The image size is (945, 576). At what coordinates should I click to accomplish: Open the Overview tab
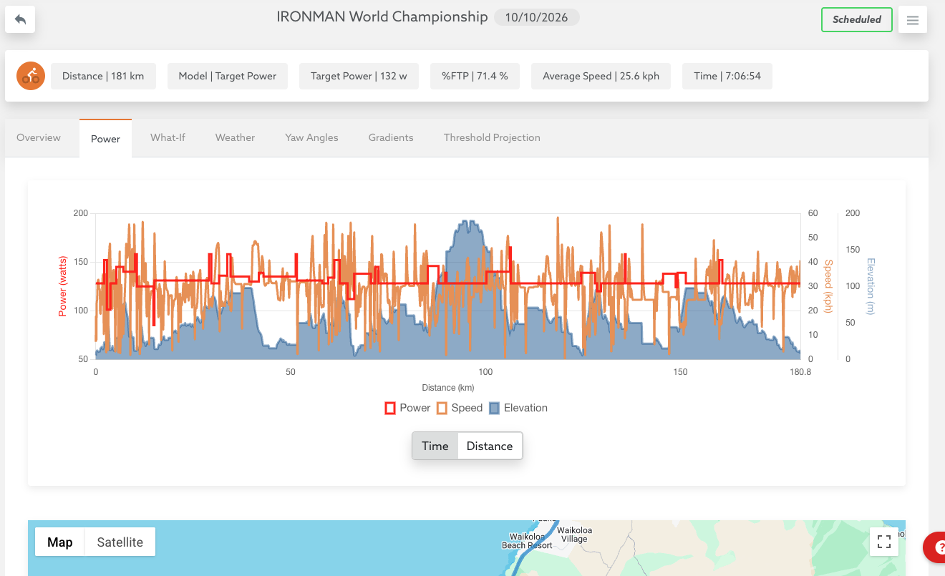click(39, 137)
